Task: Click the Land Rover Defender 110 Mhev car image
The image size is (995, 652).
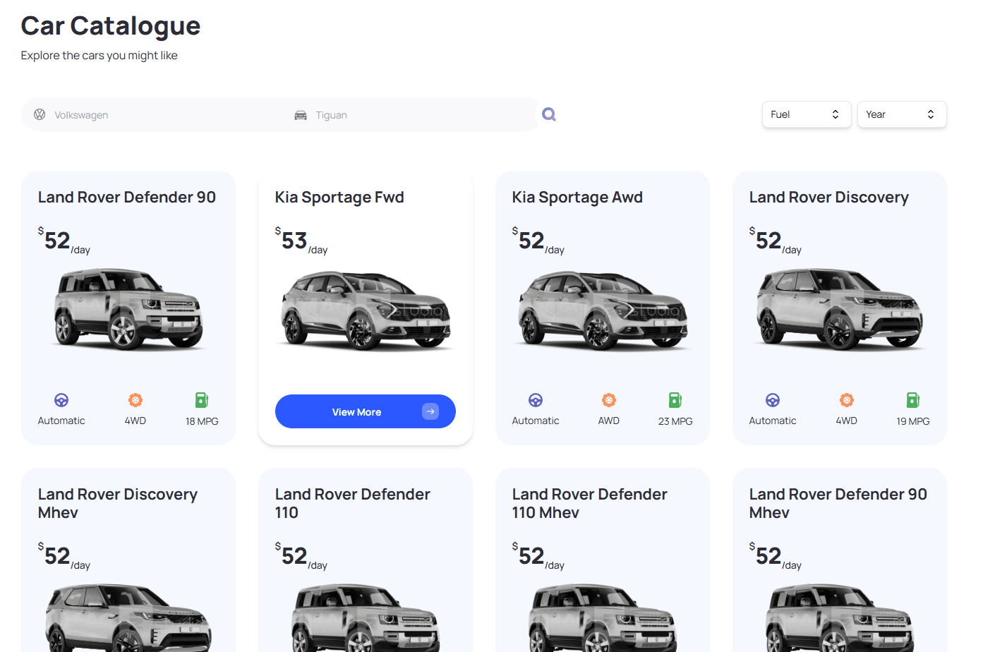Action: click(x=603, y=617)
